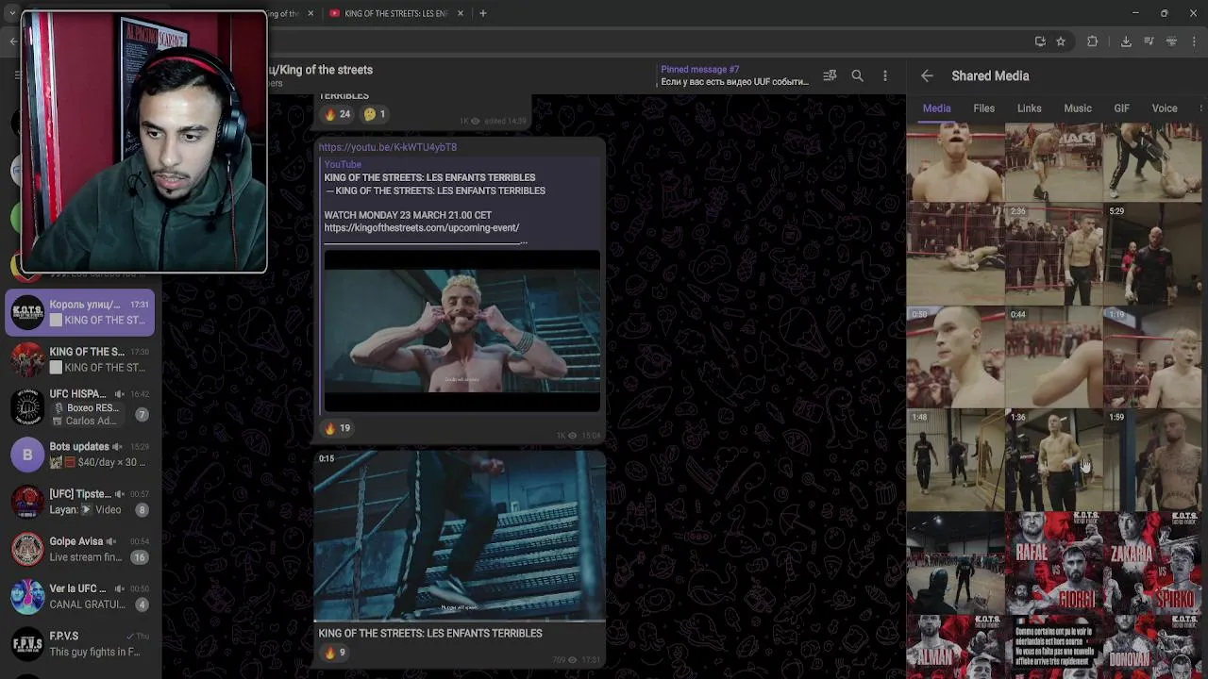
Task: Open the Golpe Avisa chat
Action: (x=81, y=549)
